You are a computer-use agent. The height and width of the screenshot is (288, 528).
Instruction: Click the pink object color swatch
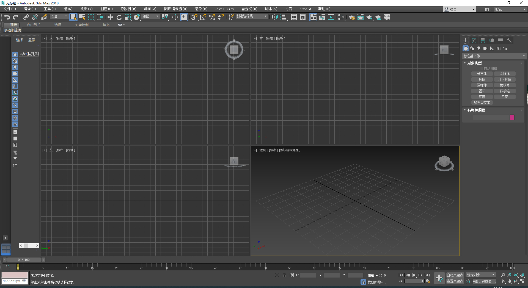(512, 117)
